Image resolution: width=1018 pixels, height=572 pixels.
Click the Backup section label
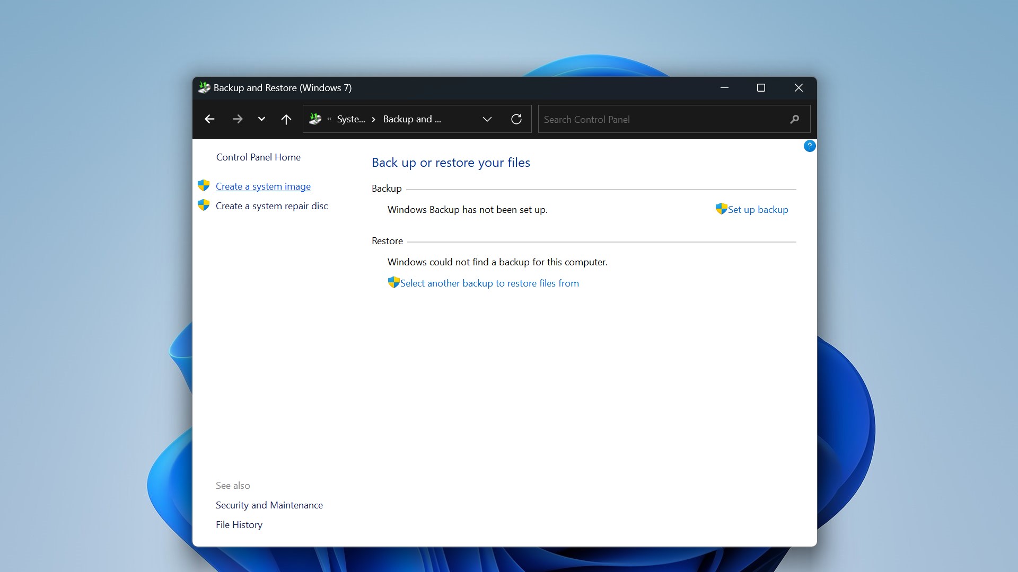click(387, 189)
